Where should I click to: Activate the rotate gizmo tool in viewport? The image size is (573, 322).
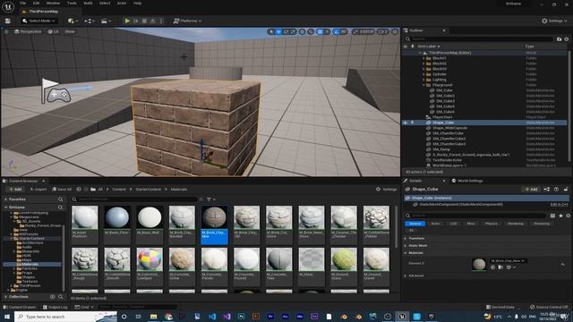pyautogui.click(x=286, y=32)
